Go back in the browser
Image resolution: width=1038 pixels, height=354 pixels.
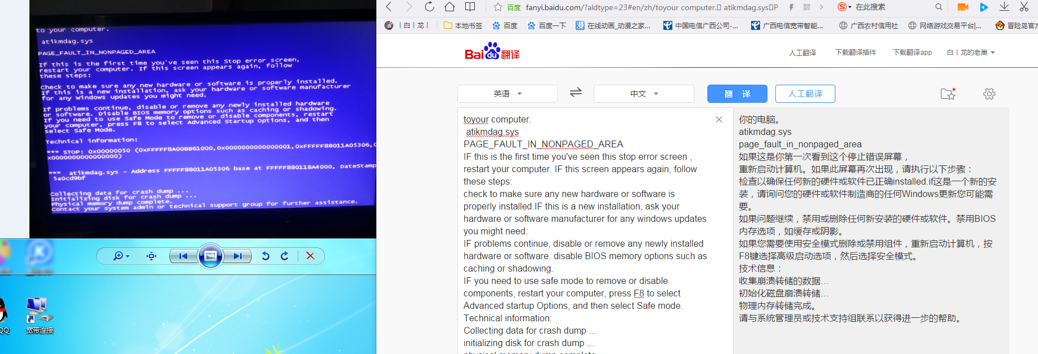point(389,7)
